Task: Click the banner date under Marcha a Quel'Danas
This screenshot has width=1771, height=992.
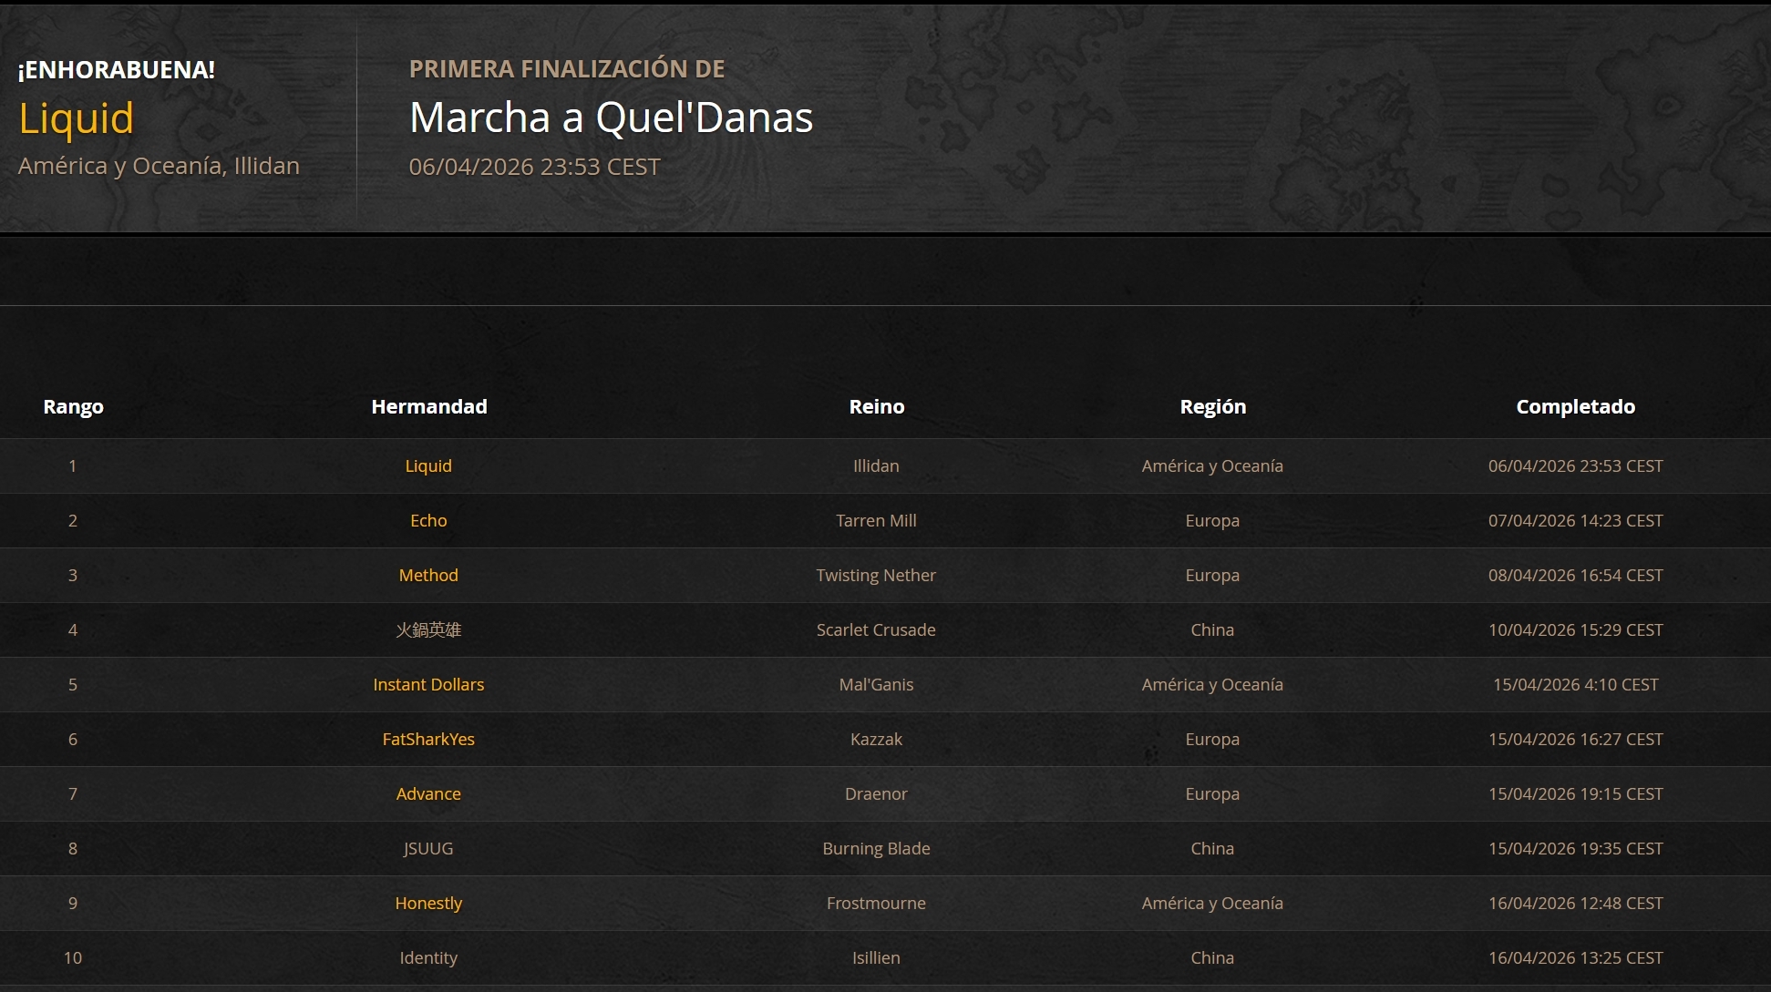Action: [534, 167]
